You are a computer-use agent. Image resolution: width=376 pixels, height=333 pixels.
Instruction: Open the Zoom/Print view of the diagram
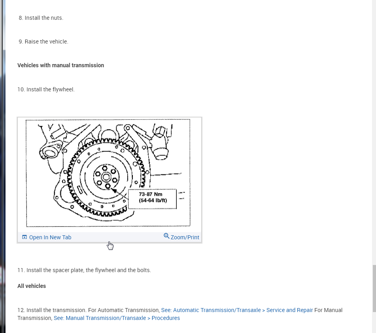[185, 237]
